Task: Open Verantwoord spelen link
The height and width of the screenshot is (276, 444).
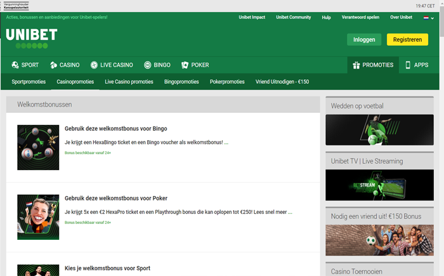Action: point(360,17)
